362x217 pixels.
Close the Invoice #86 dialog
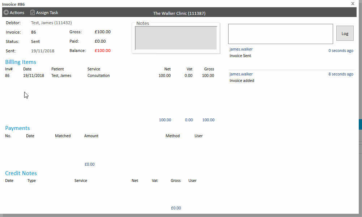(x=353, y=4)
